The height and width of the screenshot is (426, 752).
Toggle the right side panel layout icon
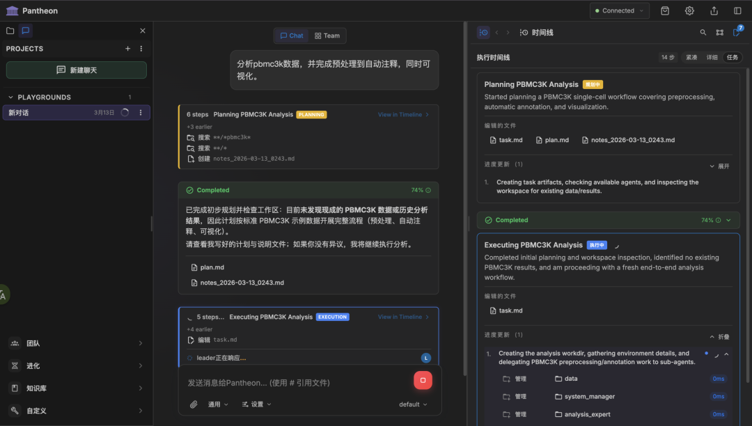(x=737, y=10)
